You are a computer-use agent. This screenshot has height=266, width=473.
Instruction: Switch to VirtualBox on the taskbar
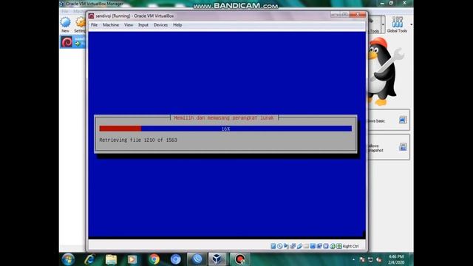click(217, 259)
